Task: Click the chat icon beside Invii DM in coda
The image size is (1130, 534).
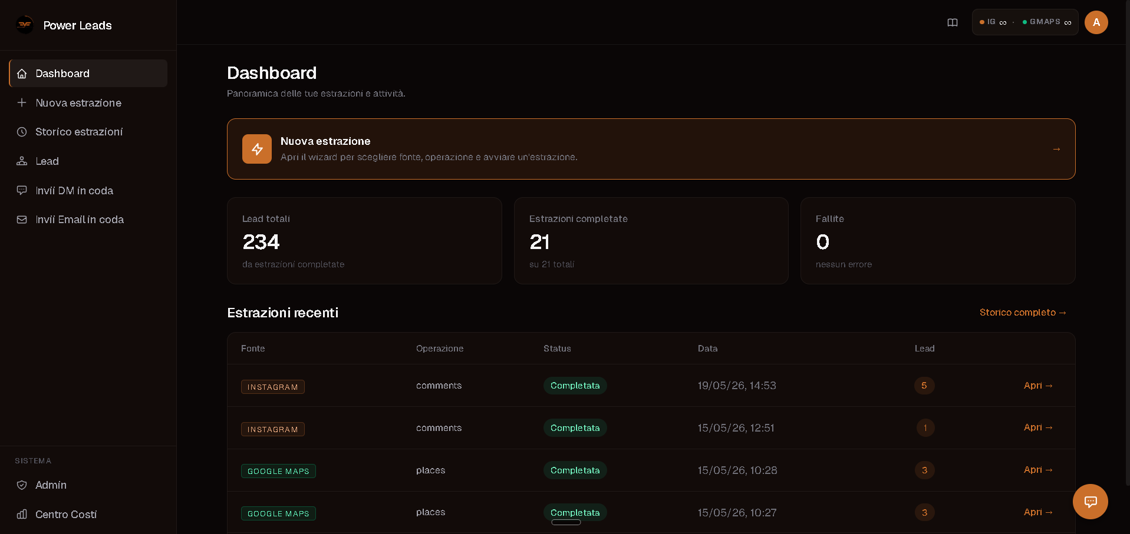Action: (22, 190)
